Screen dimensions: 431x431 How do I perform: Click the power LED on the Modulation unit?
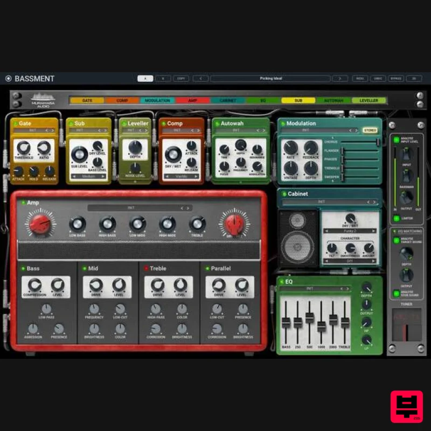coord(282,124)
